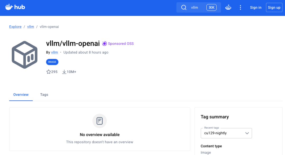The height and width of the screenshot is (155, 285).
Task: Star the repository via star icon
Action: click(x=49, y=72)
